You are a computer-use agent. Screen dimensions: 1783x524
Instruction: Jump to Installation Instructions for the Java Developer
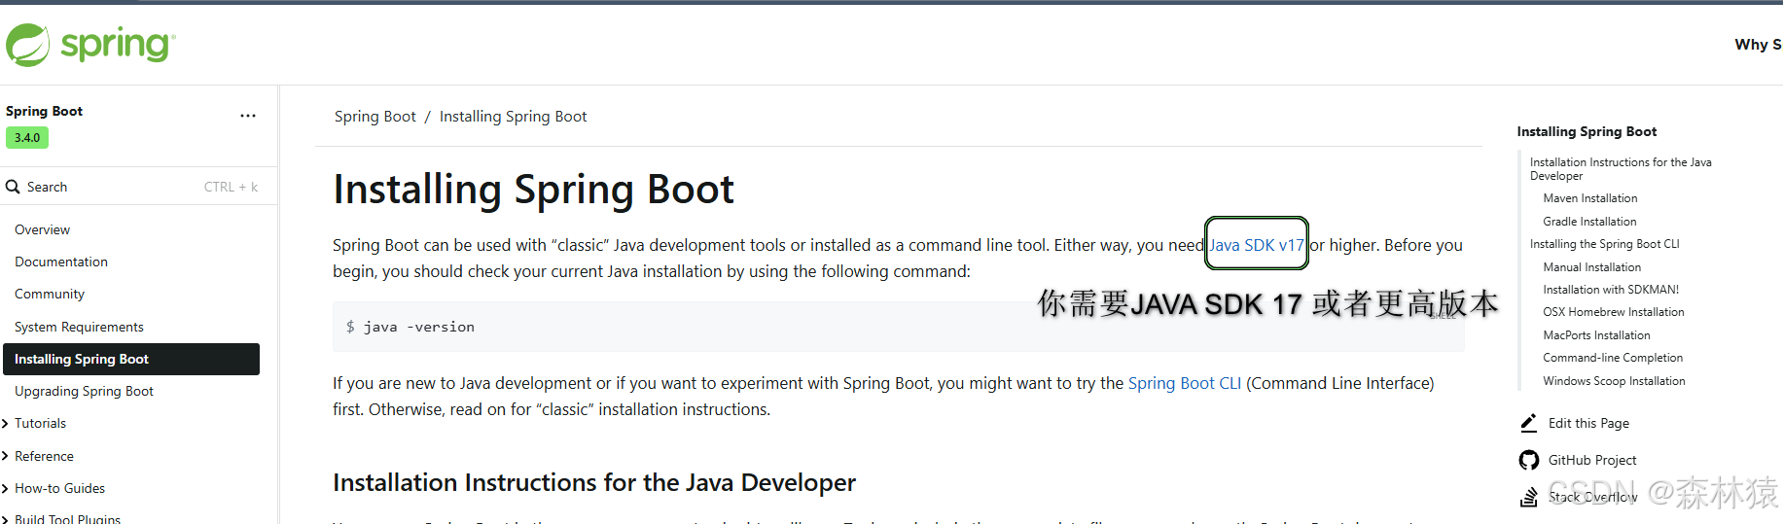[x=1621, y=169]
